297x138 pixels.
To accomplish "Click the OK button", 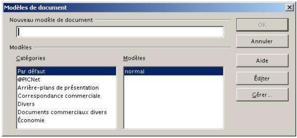I will click(262, 25).
